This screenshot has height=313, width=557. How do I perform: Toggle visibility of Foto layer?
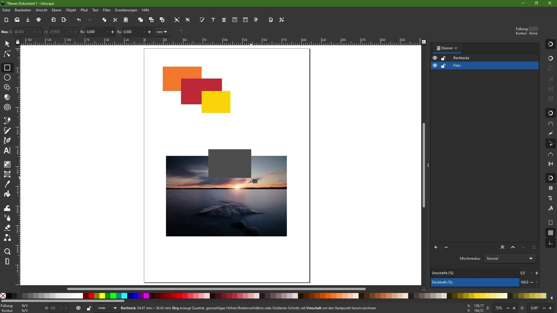point(435,65)
